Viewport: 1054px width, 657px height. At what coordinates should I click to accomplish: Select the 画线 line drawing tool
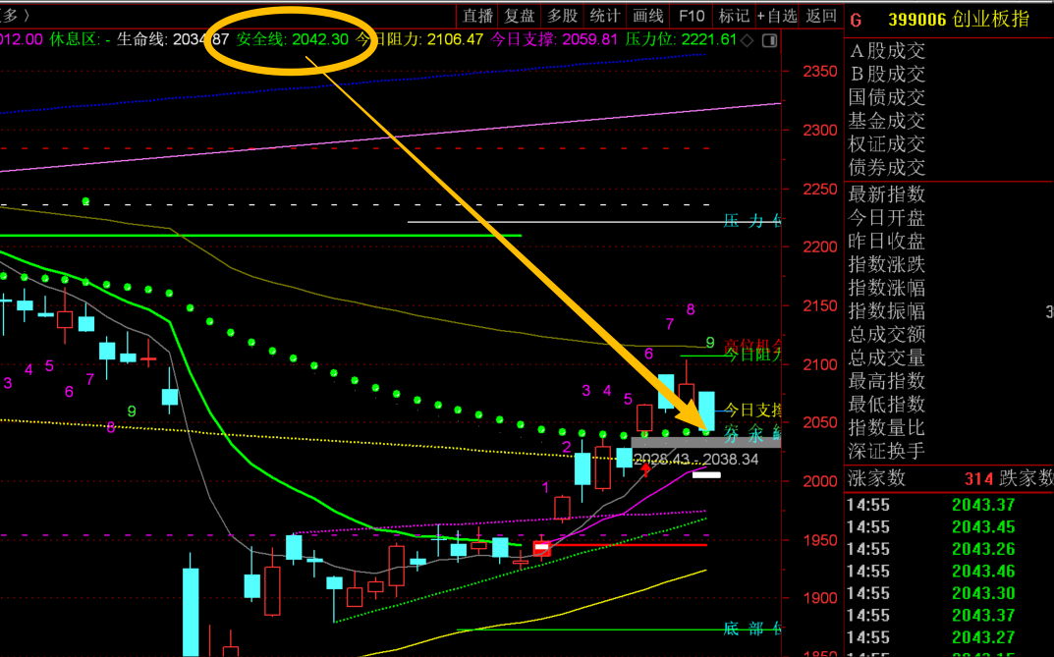[648, 16]
